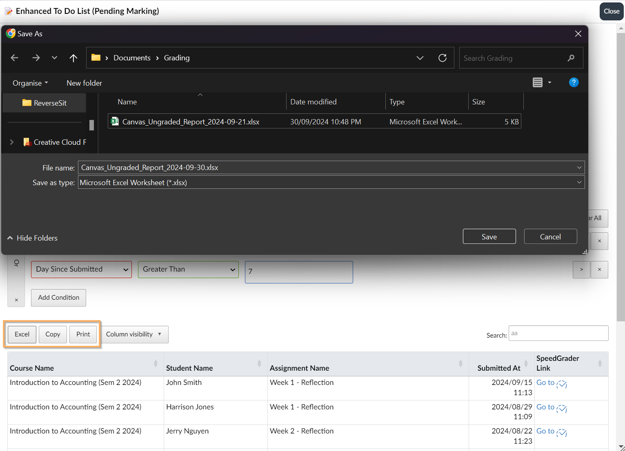
Task: Click the search magnifier in Search Grading
Action: [x=571, y=58]
